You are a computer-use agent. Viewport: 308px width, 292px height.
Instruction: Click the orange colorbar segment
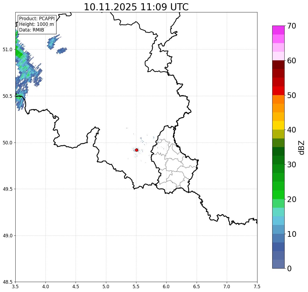(x=278, y=100)
